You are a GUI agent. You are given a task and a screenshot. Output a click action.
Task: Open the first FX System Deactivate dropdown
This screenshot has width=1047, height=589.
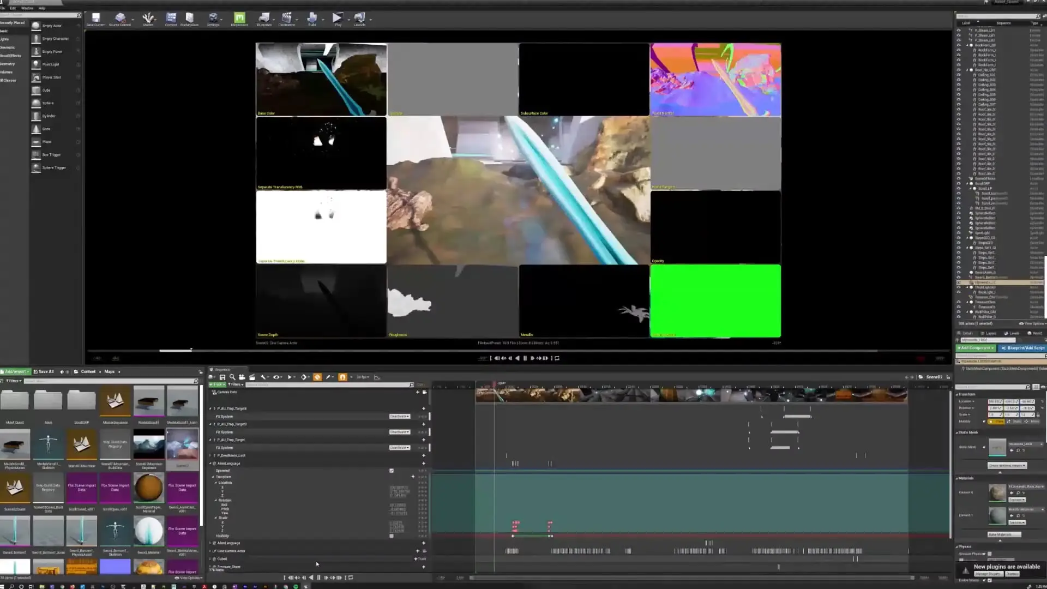[x=399, y=417]
